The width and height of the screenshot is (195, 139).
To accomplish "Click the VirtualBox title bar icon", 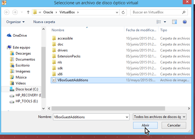I will click(x=4, y=3).
